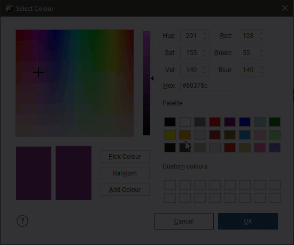Select the black palette swatch in first row
This screenshot has height=245, width=294.
click(x=170, y=122)
